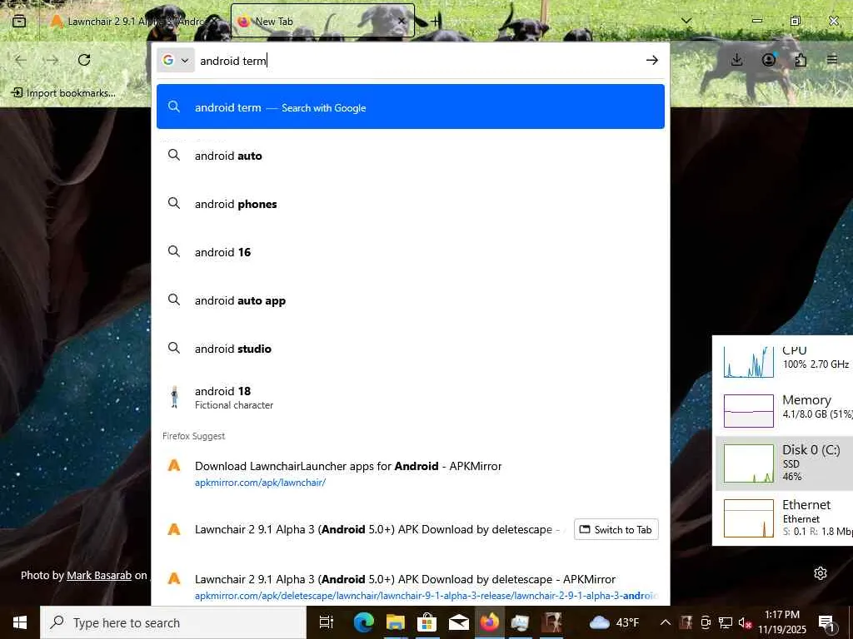Expand the list all tabs chevron
Screen dimensions: 853x639
click(686, 21)
